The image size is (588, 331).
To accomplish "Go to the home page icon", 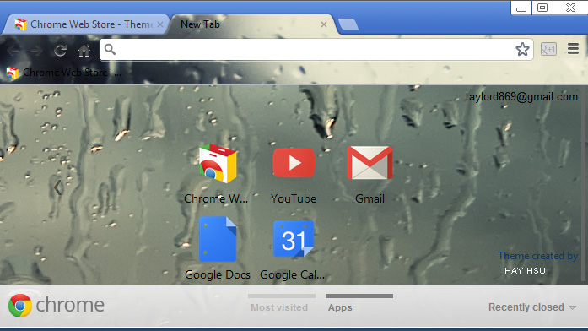I will pos(84,51).
